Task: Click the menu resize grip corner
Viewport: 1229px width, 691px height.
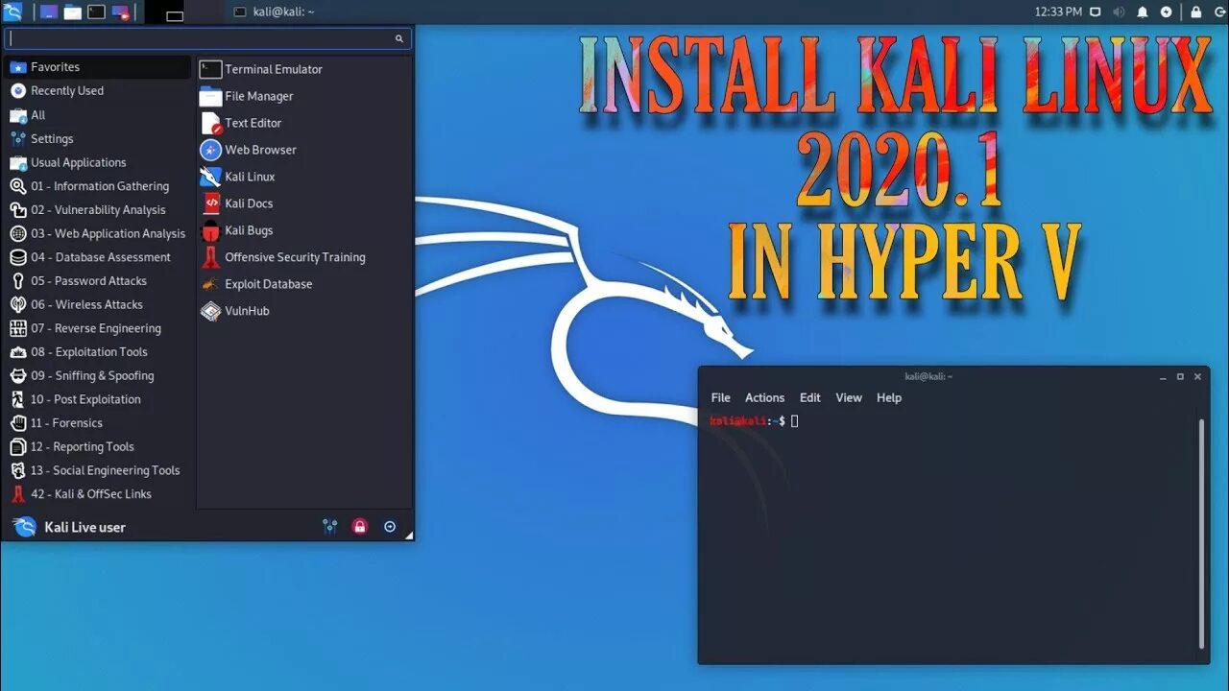Action: point(410,536)
